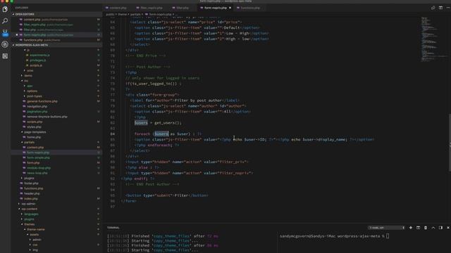The width and height of the screenshot is (451, 253).
Task: Kill the terminal using the trash icon
Action: click(x=426, y=228)
